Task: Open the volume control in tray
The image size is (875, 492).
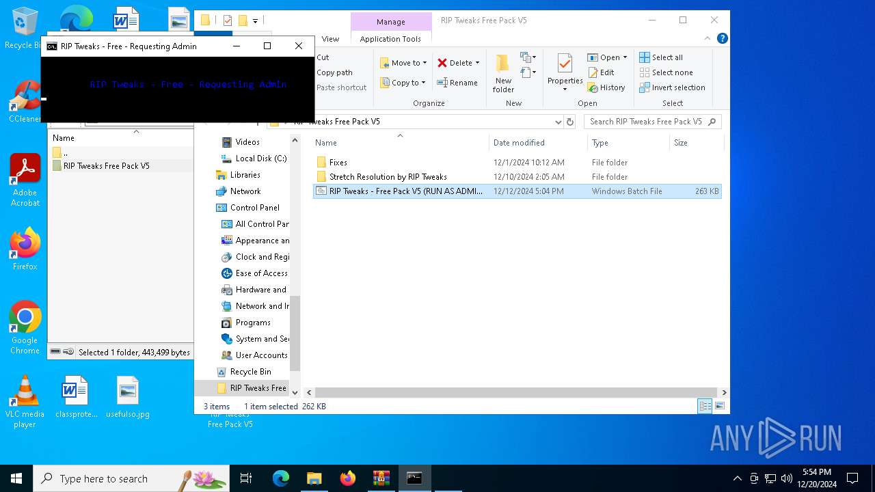Action: pos(787,478)
